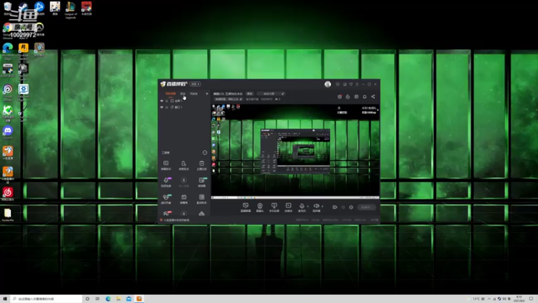
Task: Click the record icon beside the settings gear
Action: pyautogui.click(x=334, y=207)
